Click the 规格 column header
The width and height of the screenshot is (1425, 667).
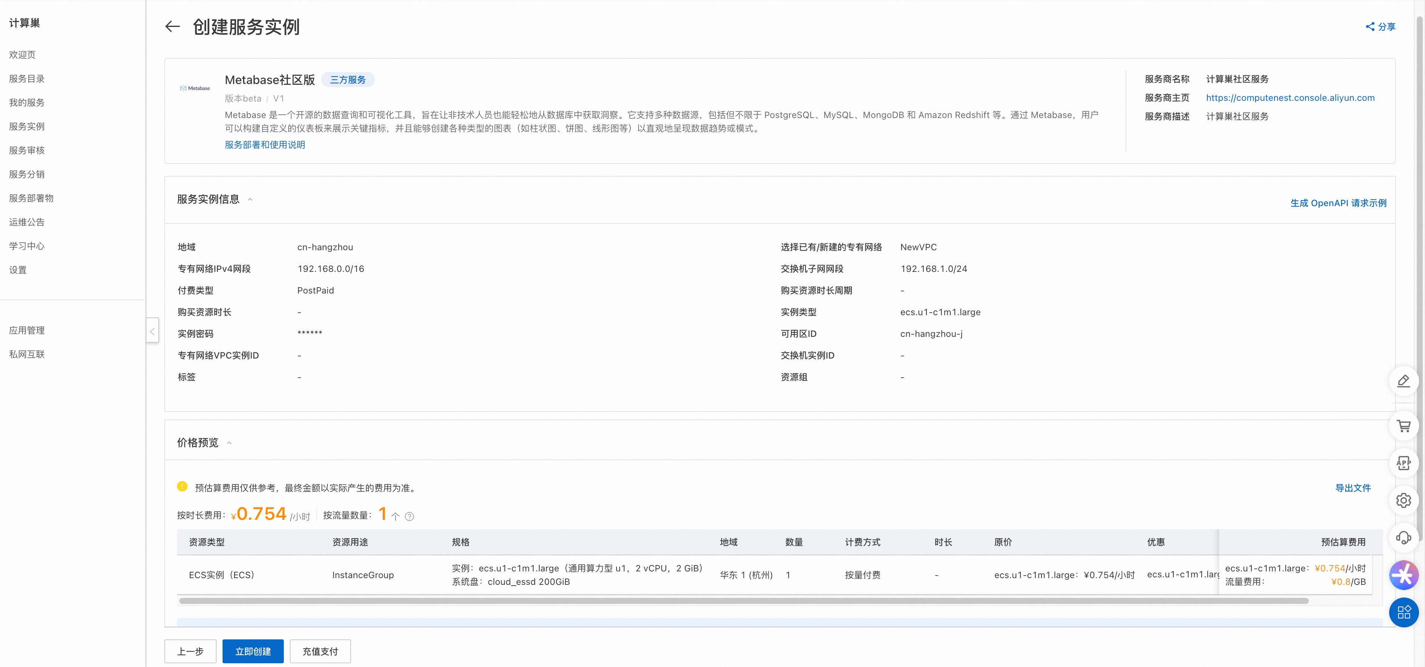(x=460, y=542)
